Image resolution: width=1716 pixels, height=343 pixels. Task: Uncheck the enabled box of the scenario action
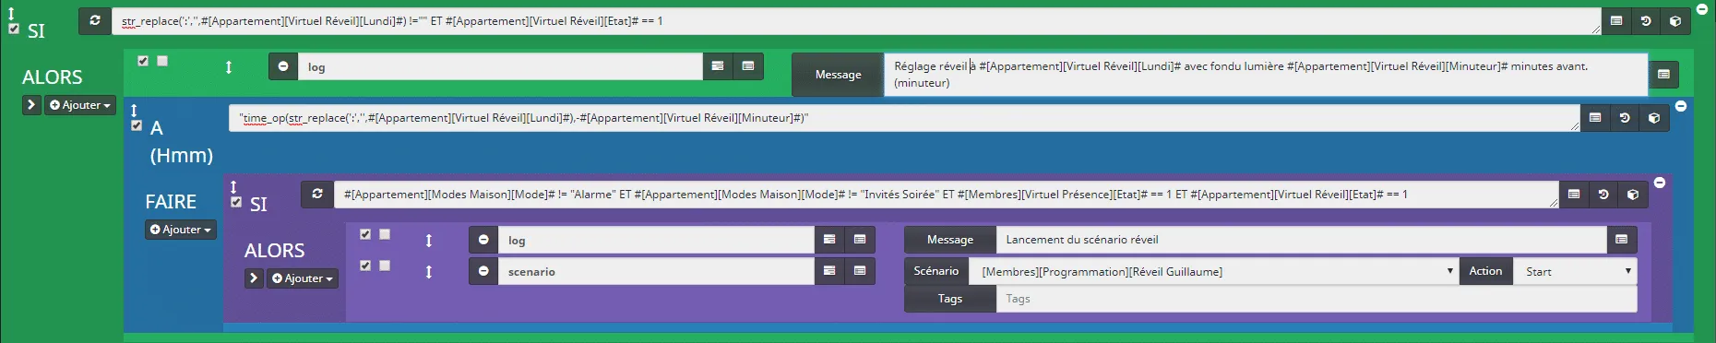(x=365, y=266)
